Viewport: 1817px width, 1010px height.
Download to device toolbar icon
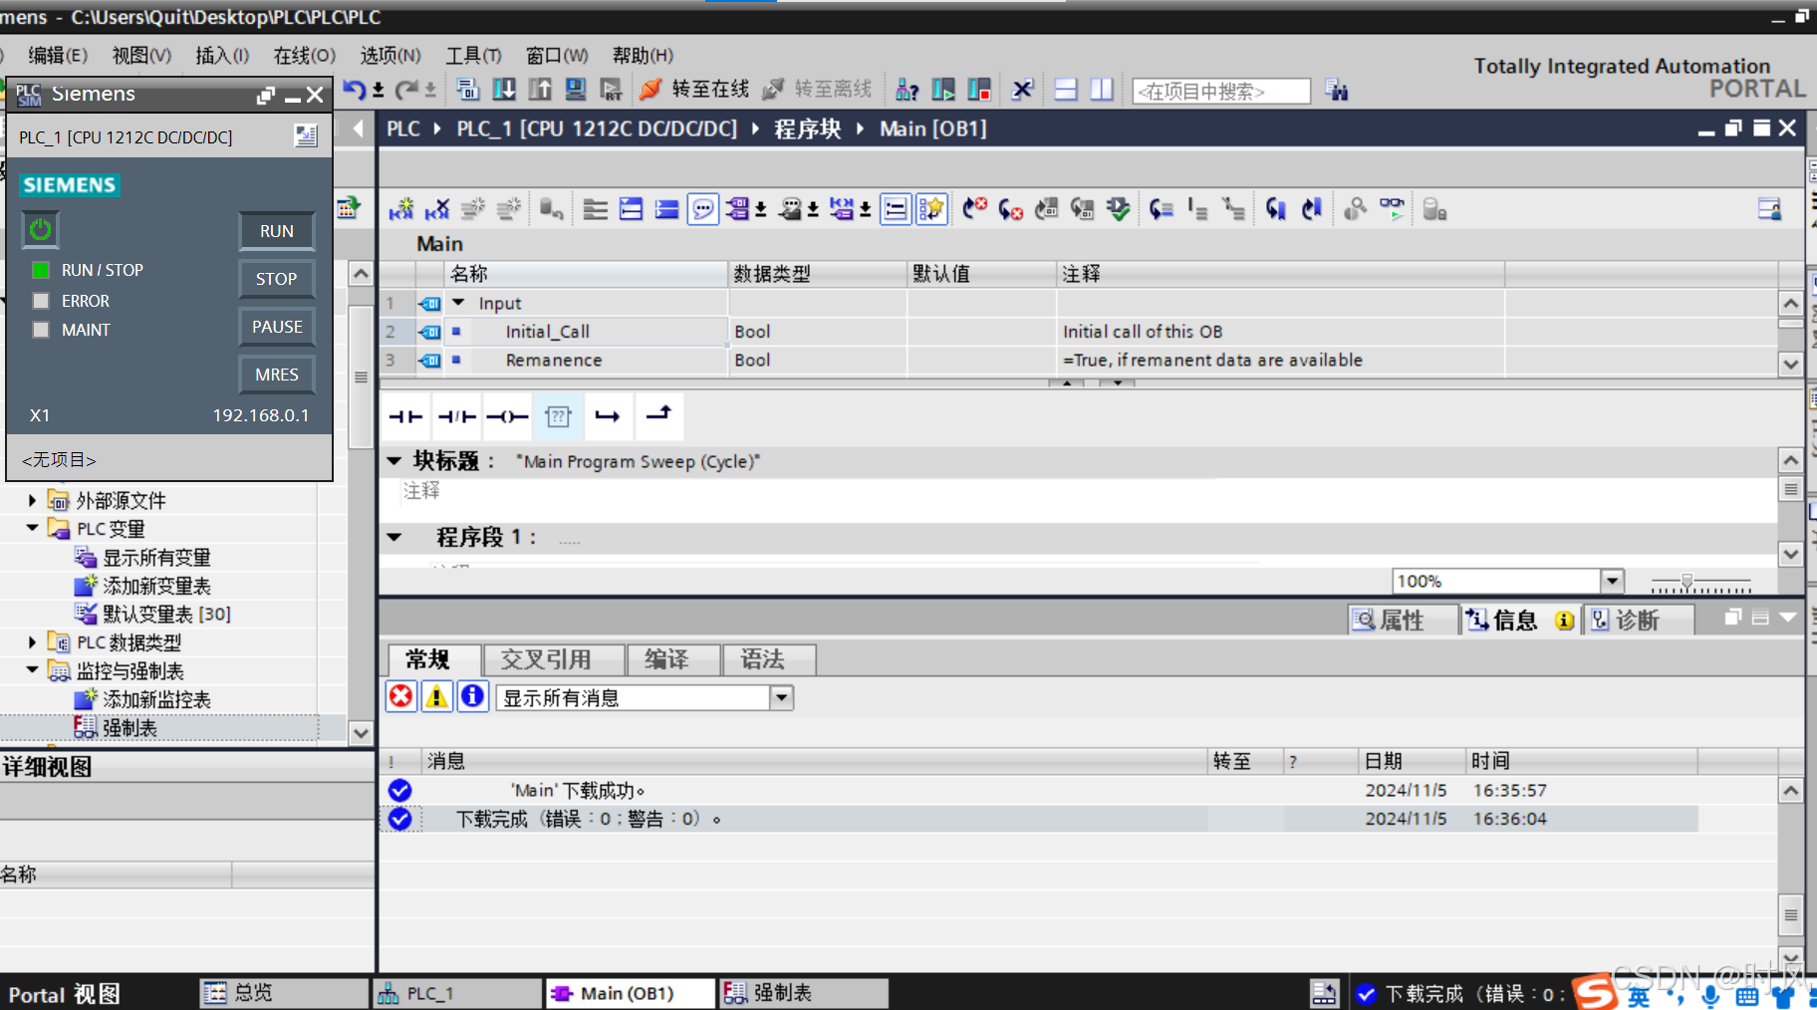[504, 90]
